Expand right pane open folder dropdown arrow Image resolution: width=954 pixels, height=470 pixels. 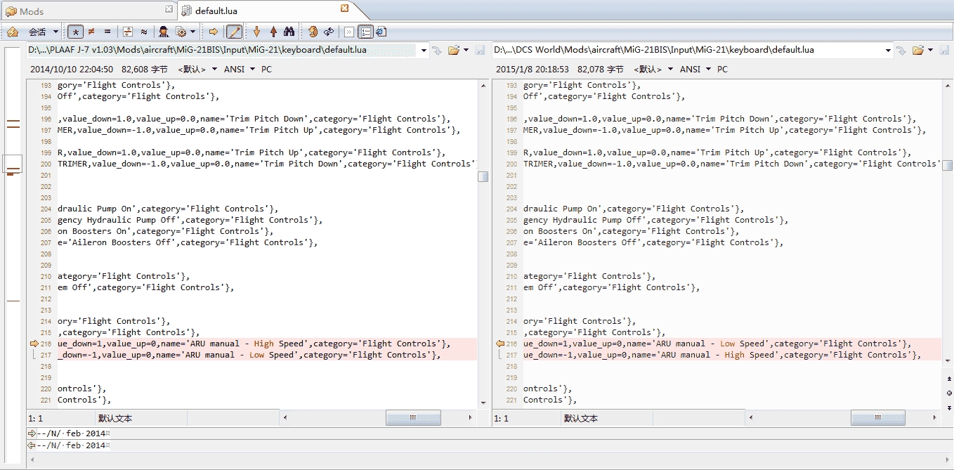point(931,51)
